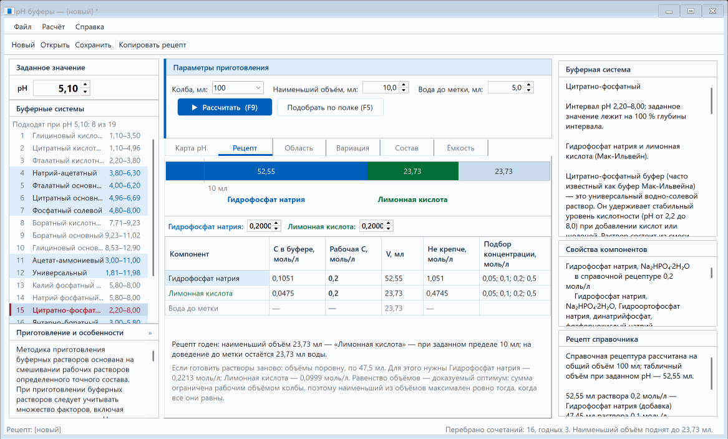Screen dimensions: 728x439
Task: Switch to the Ёмкость tab
Action: tap(460, 148)
